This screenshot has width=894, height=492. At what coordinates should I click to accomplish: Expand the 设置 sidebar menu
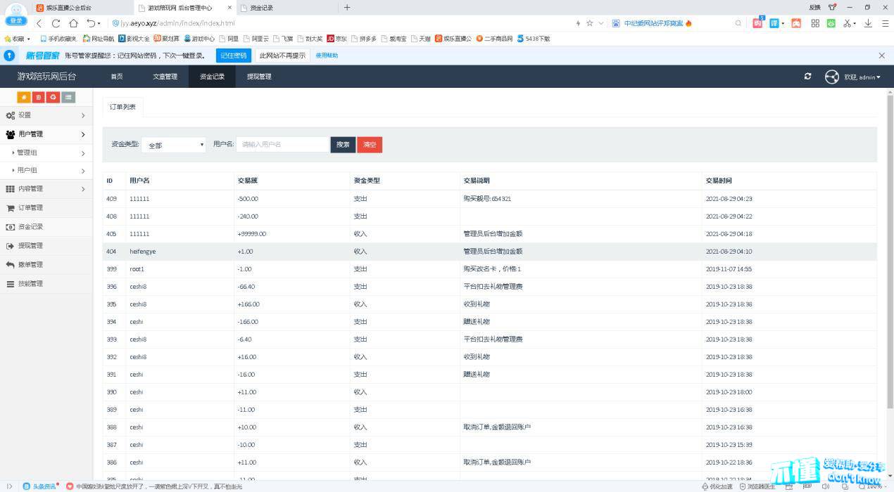pyautogui.click(x=46, y=115)
